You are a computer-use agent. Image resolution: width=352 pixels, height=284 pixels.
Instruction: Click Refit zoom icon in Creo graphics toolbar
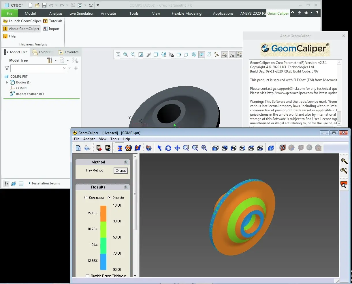(x=118, y=54)
